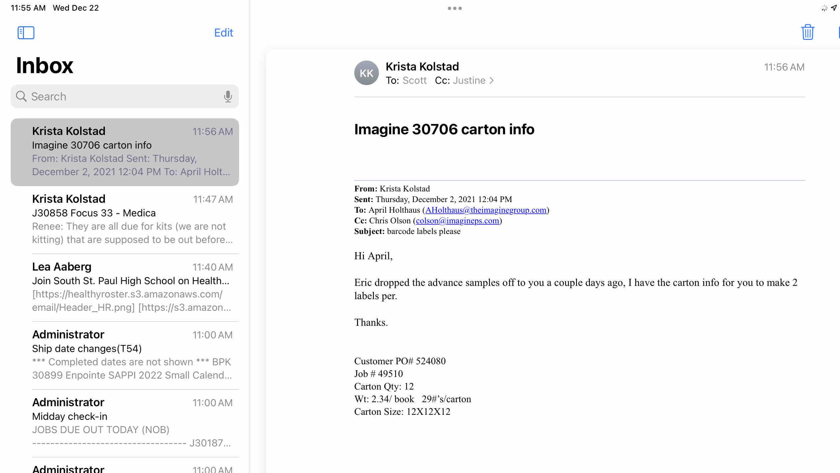Tap the KK sender avatar
The height and width of the screenshot is (473, 840).
(366, 73)
